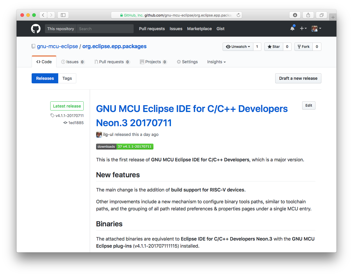Screen dimensions: 353x276
Task: Open the plus create-new menu
Action: 303,28
